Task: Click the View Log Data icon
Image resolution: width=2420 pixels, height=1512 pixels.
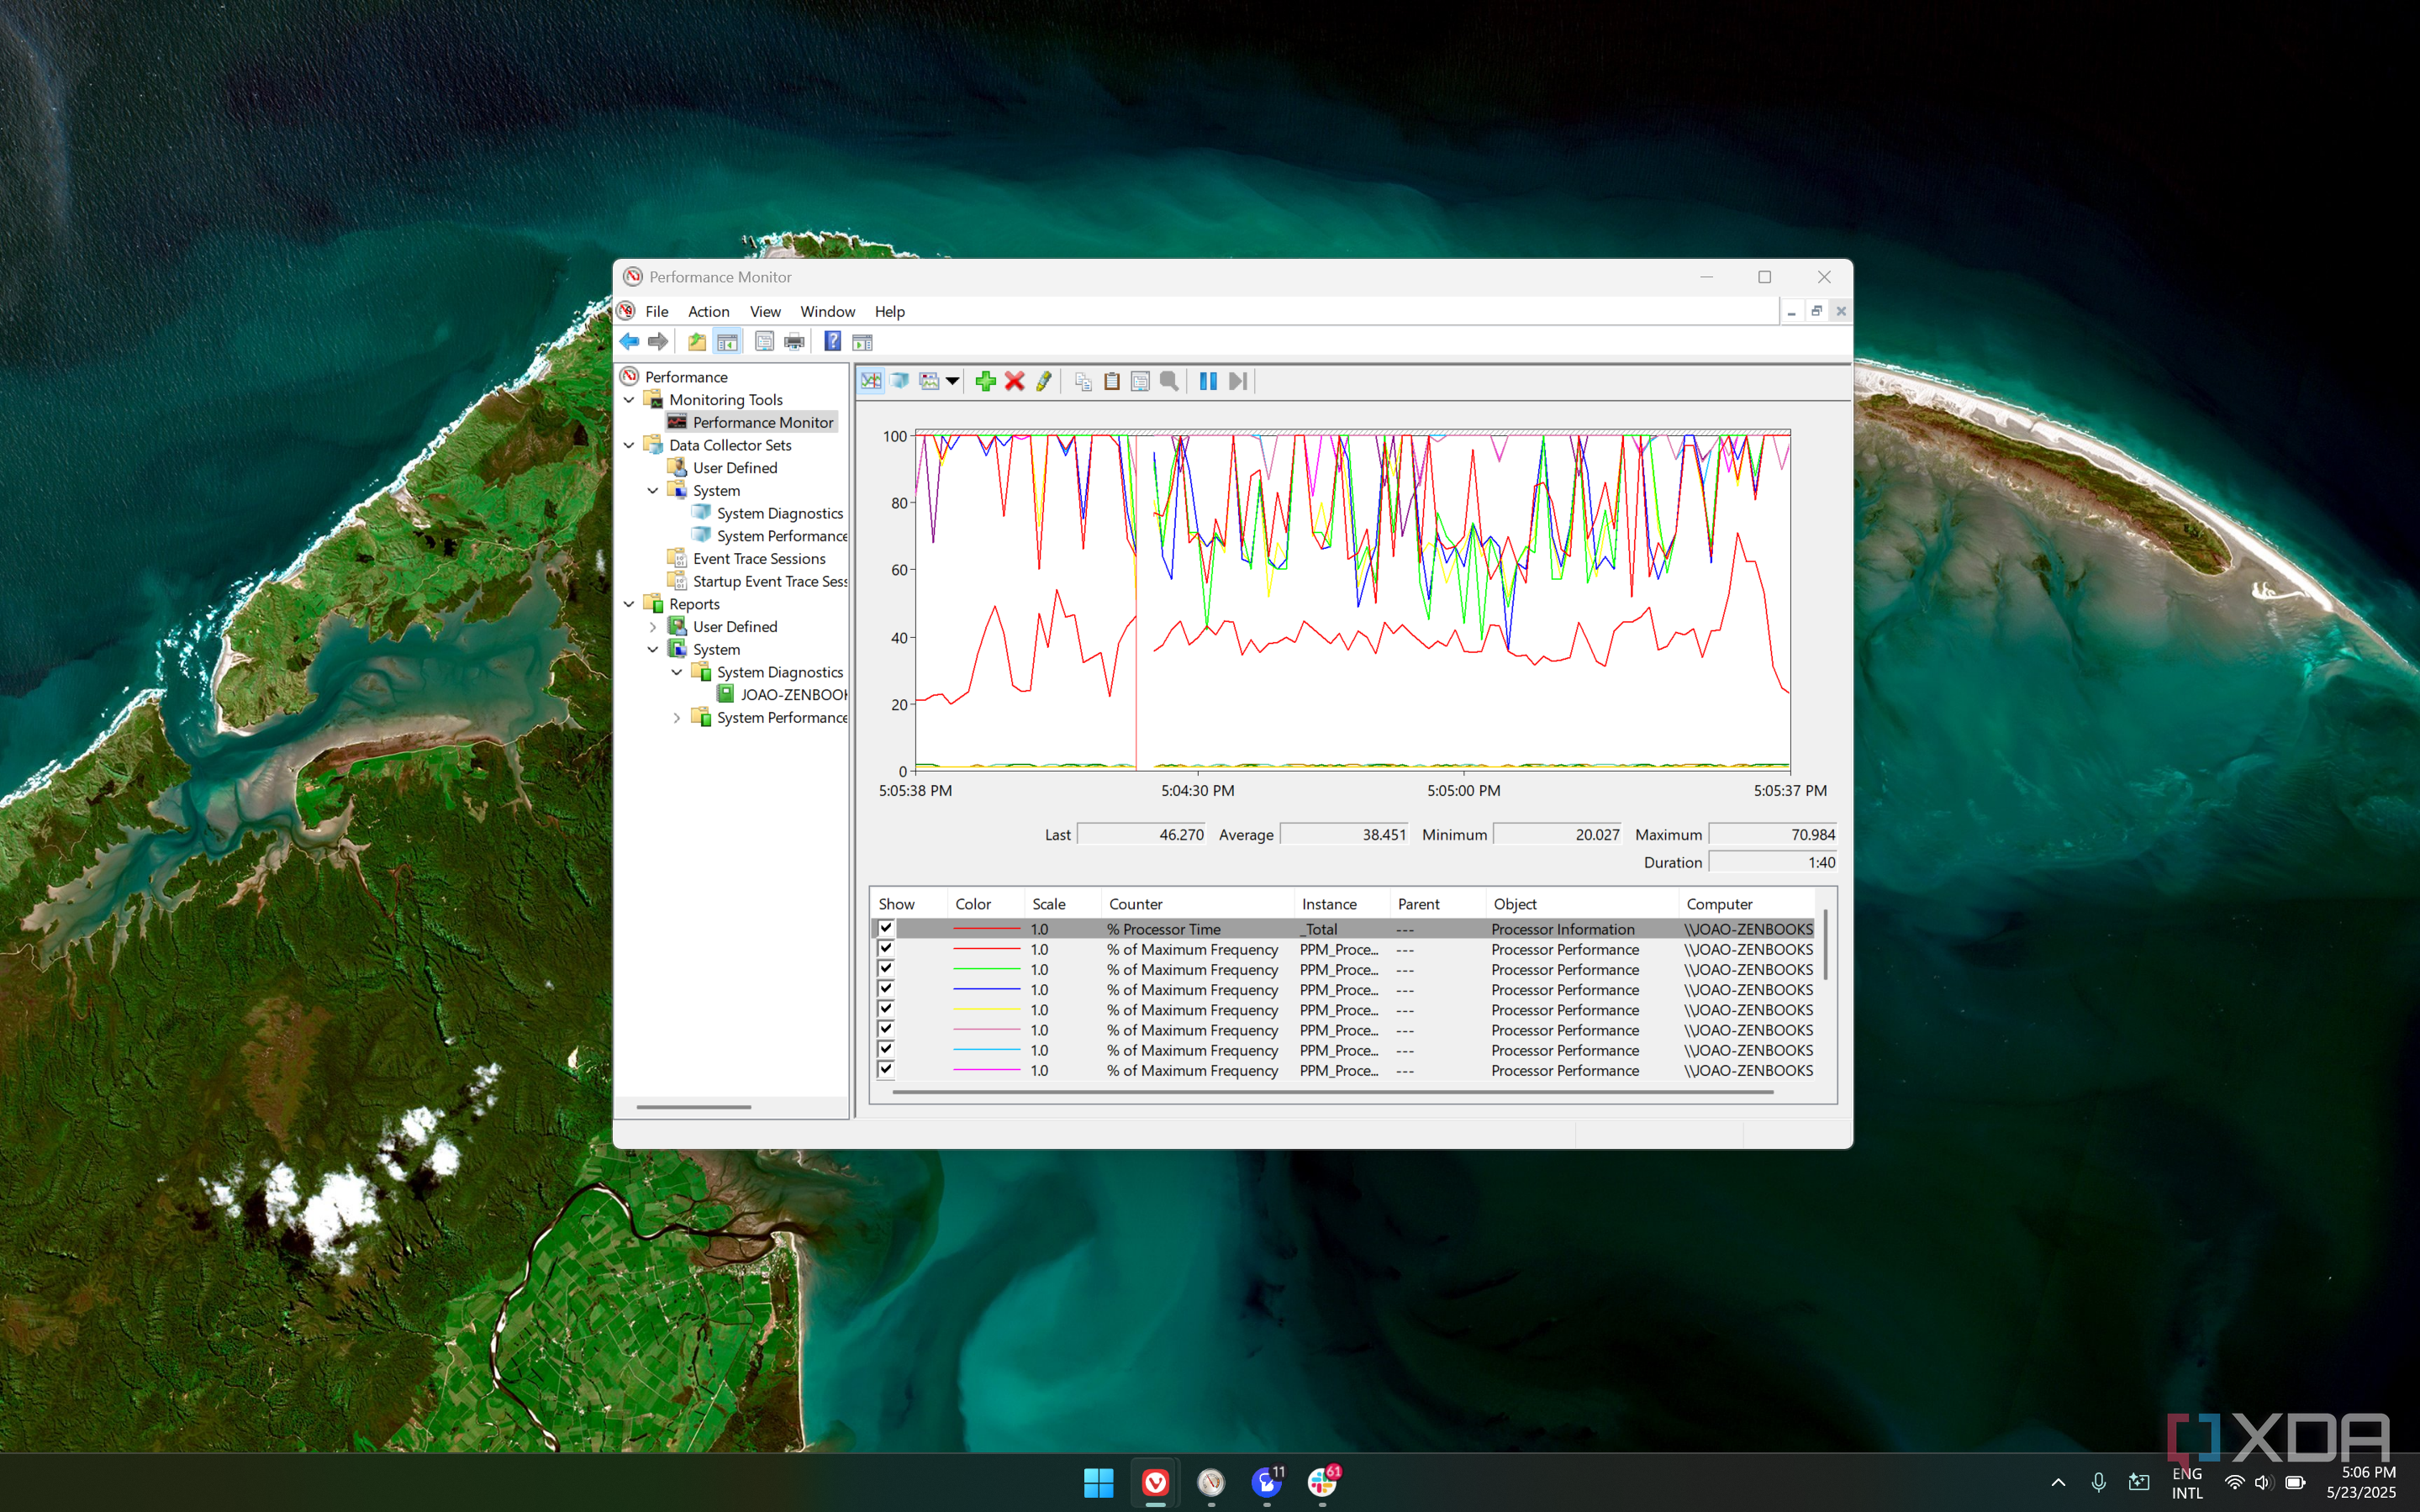Action: (900, 381)
